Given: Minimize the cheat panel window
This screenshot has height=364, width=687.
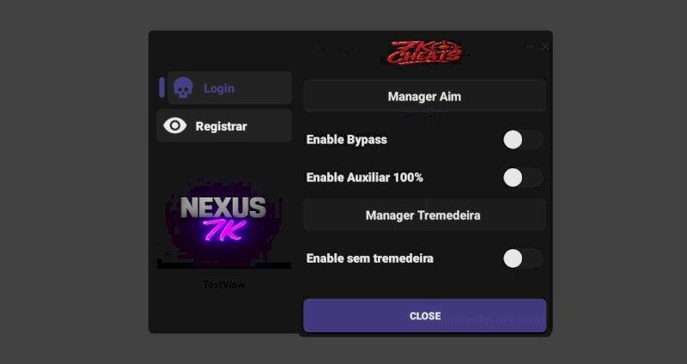Looking at the screenshot, I should tap(530, 46).
